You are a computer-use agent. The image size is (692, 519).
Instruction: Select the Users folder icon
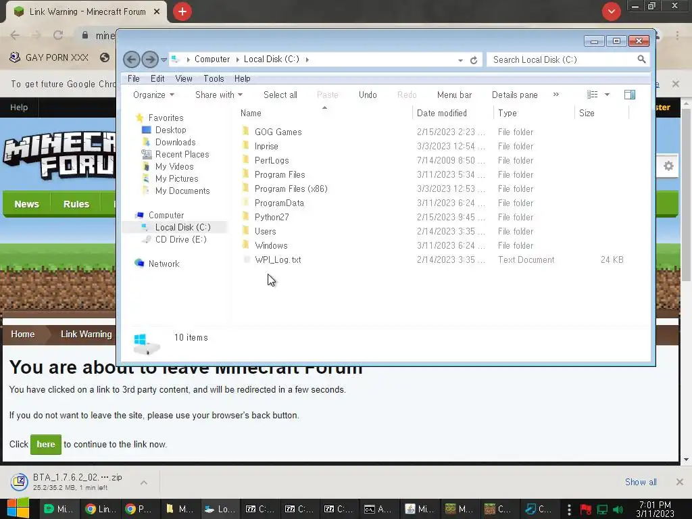[x=246, y=231]
